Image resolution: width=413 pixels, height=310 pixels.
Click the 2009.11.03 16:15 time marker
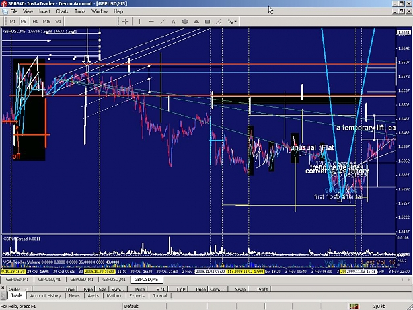point(361,271)
